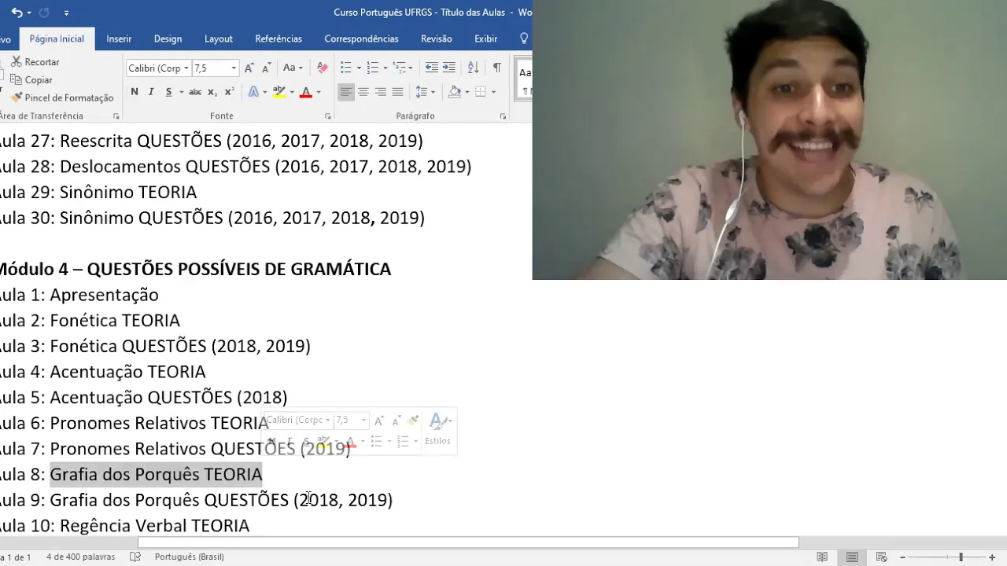This screenshot has height=566, width=1007.
Task: Go to the Exibir ribbon tab
Action: click(x=486, y=39)
